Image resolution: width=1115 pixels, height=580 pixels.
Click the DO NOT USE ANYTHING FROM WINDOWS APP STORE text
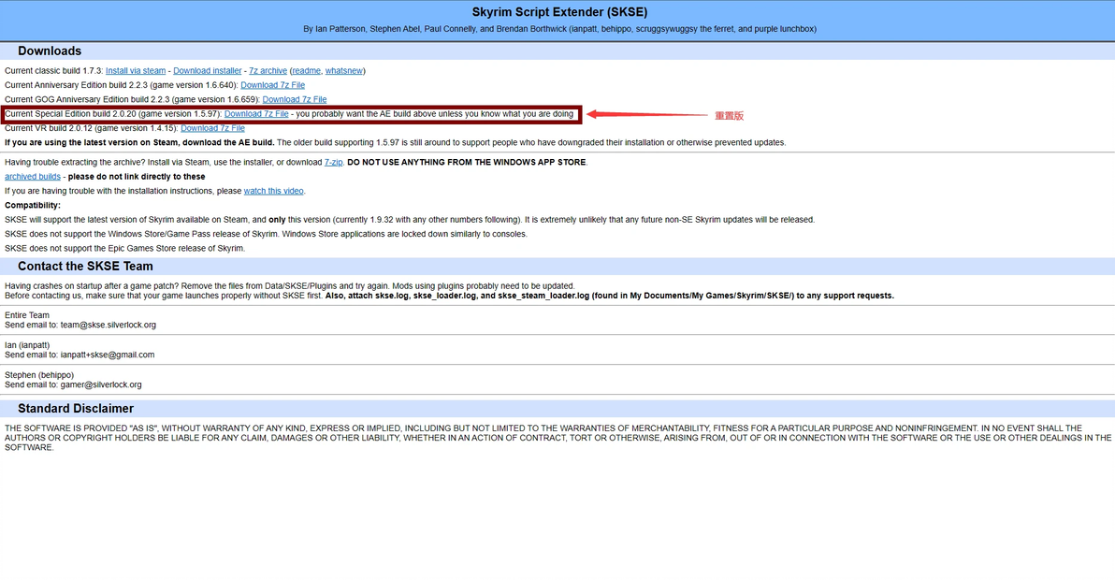(467, 162)
